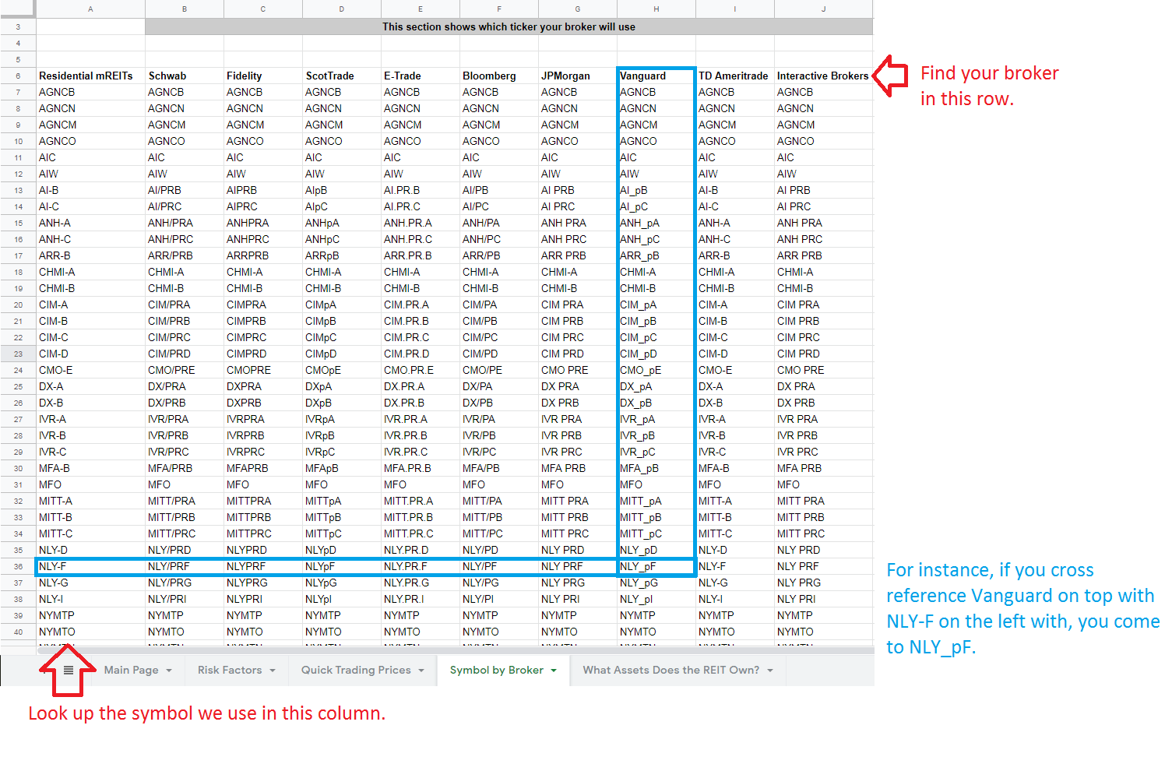Click the JPMorgan header cell
Image resolution: width=1165 pixels, height=757 pixels.
click(578, 76)
